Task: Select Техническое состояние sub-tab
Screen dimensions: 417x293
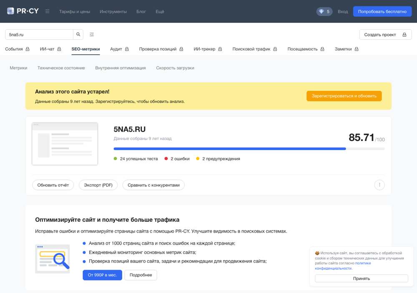Action: coord(61,68)
